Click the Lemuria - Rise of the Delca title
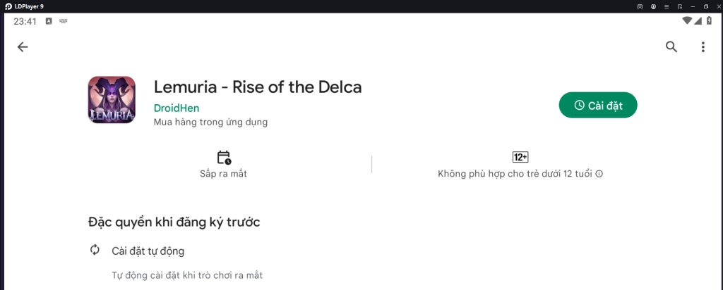This screenshot has width=723, height=290. tap(258, 87)
